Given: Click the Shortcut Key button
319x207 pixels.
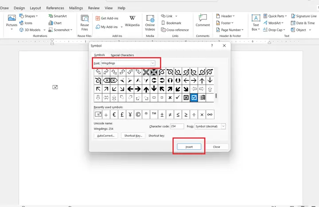Looking at the screenshot, I should coord(133,135).
